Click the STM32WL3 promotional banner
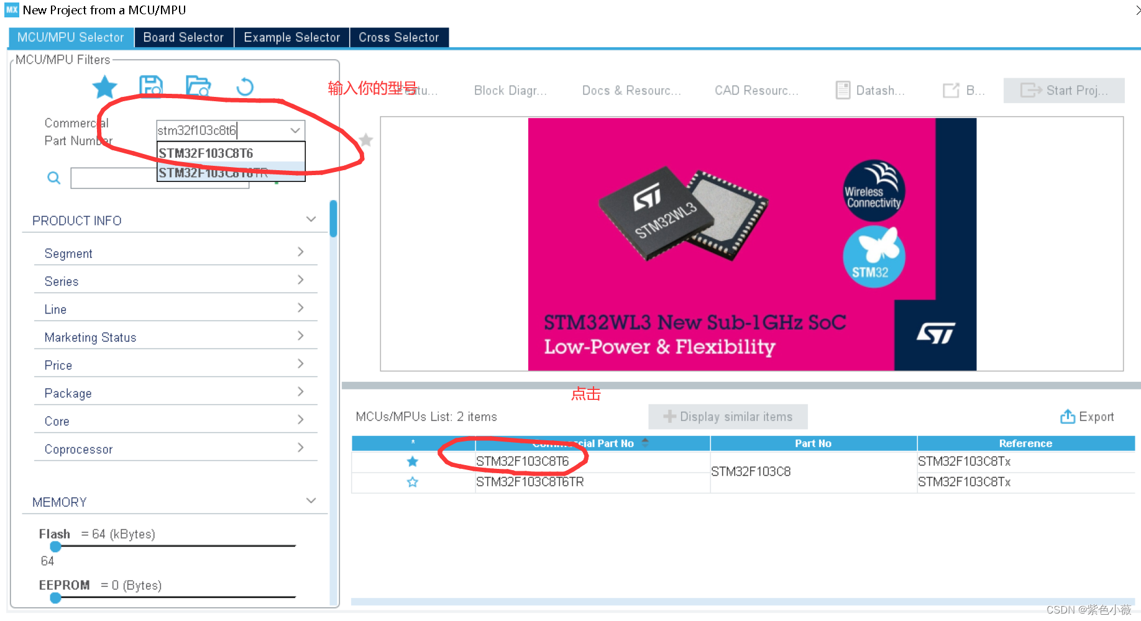Viewport: 1141px width, 621px height. click(x=752, y=244)
